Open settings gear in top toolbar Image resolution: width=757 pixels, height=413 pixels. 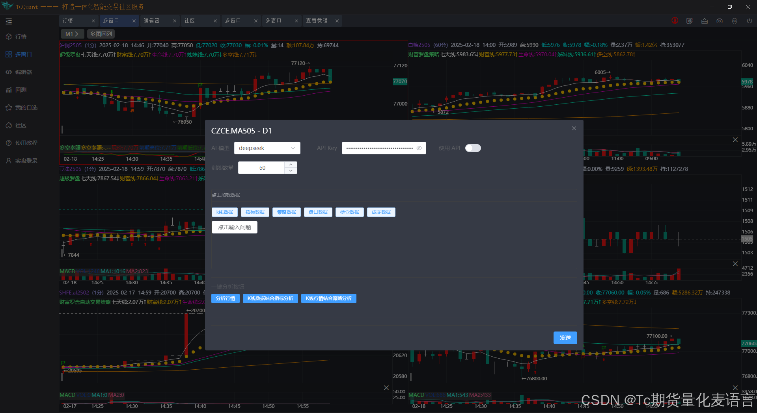point(735,21)
